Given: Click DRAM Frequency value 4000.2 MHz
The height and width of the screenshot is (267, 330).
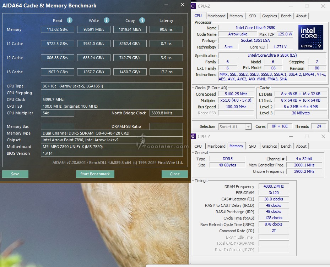Looking at the screenshot, I should point(274,186).
